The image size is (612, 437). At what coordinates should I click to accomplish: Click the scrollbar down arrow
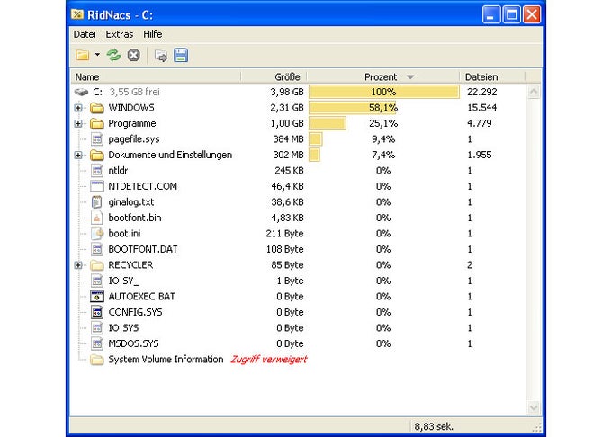click(534, 408)
